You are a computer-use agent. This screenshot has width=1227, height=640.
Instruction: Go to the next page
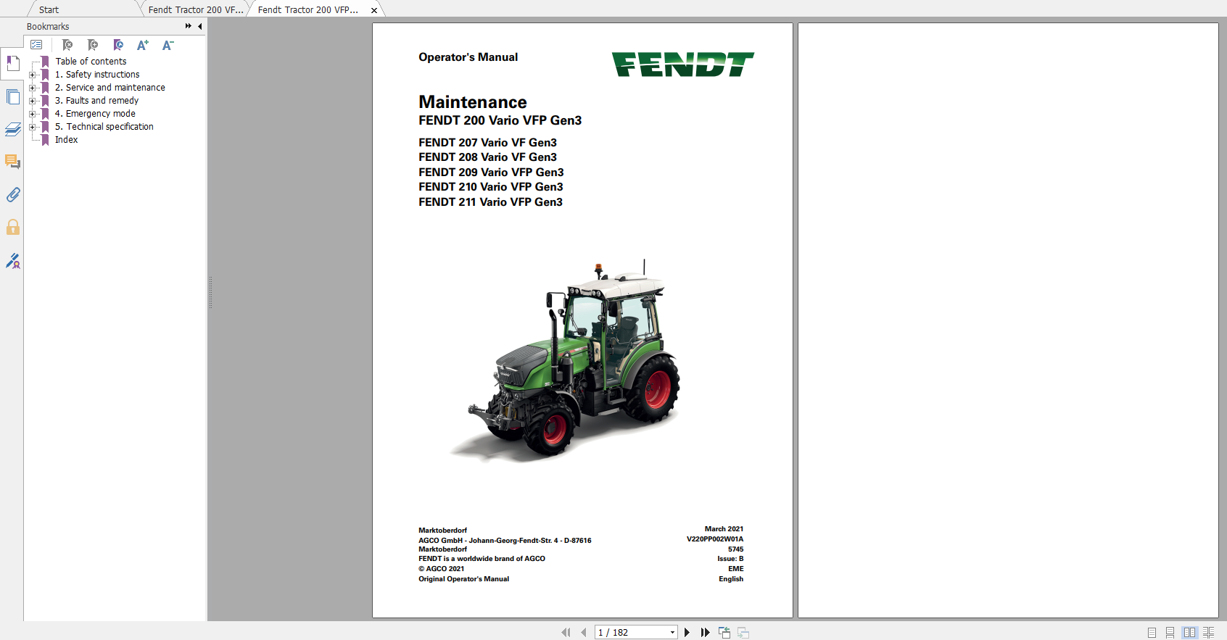[x=687, y=632]
